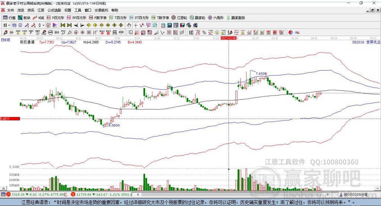Open the 9T四方形 tool
The image size is (381, 206).
click(139, 18)
